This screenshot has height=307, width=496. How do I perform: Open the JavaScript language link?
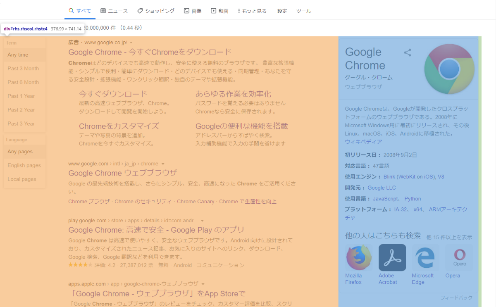point(385,199)
